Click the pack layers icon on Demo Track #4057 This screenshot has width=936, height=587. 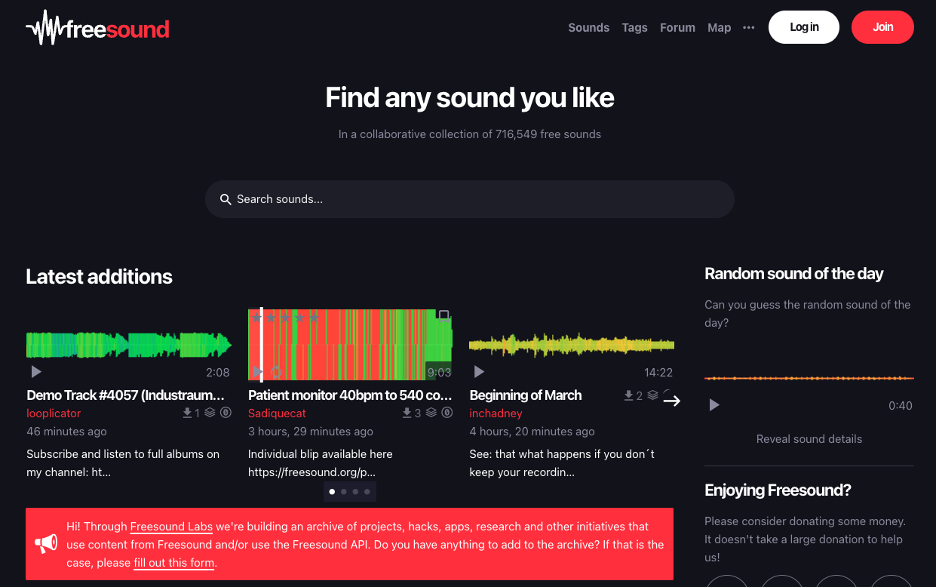coord(210,413)
